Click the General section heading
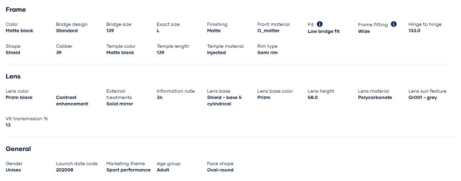 (x=18, y=149)
